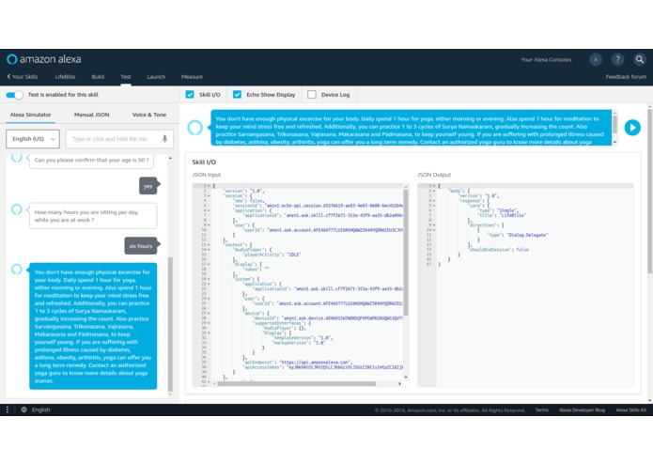This screenshot has width=653, height=464.
Task: Play the Alexa response audio
Action: pos(632,128)
